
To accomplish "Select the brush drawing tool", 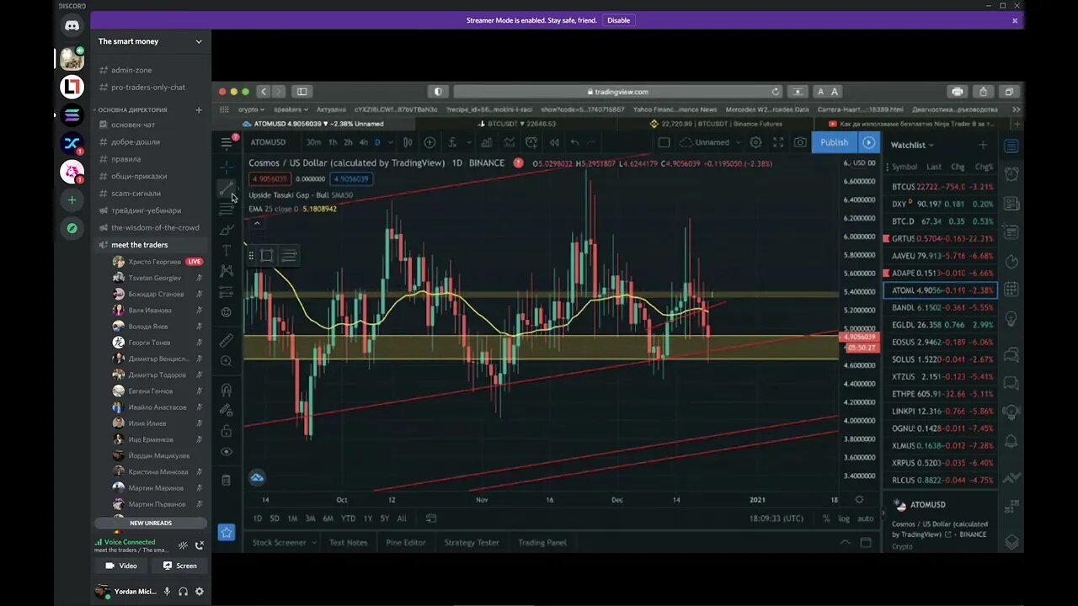I will pos(226,230).
